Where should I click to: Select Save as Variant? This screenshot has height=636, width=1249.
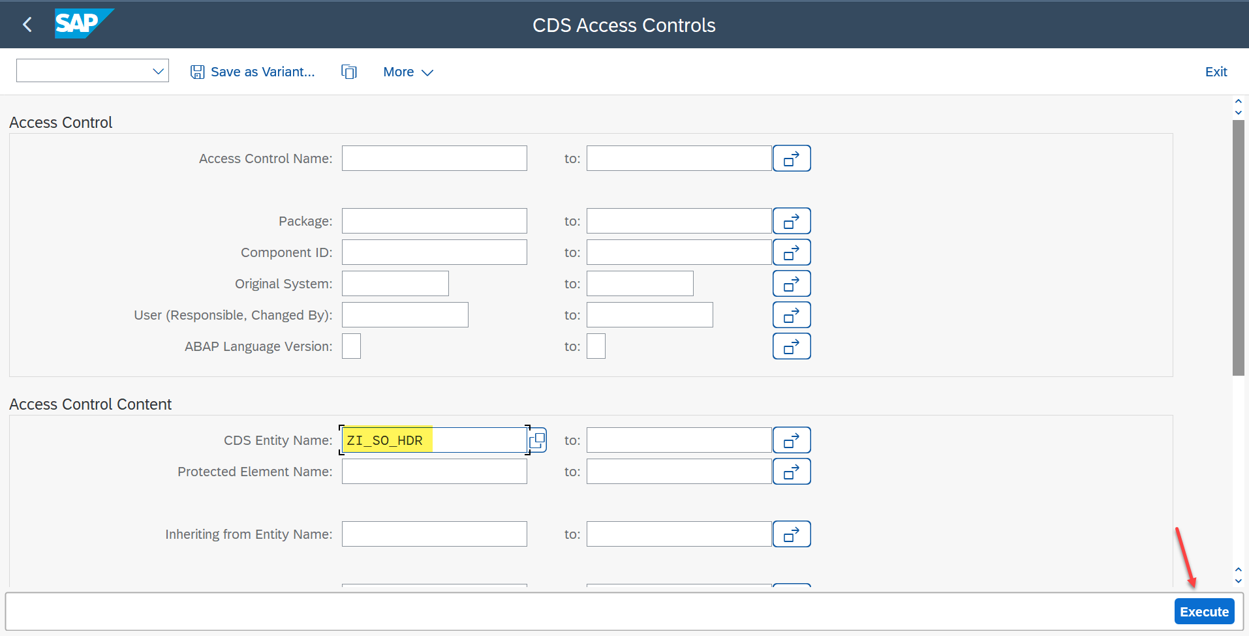(253, 72)
